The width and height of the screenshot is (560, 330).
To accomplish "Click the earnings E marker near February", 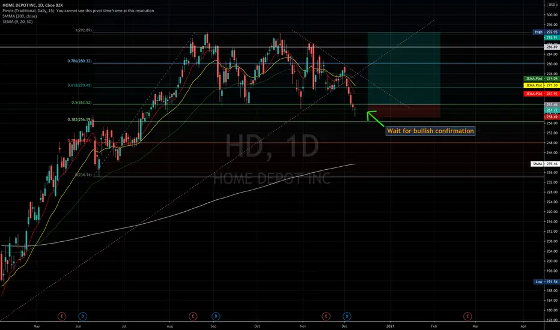I will (x=467, y=316).
